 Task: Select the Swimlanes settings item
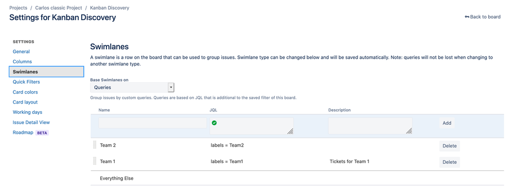coord(46,72)
